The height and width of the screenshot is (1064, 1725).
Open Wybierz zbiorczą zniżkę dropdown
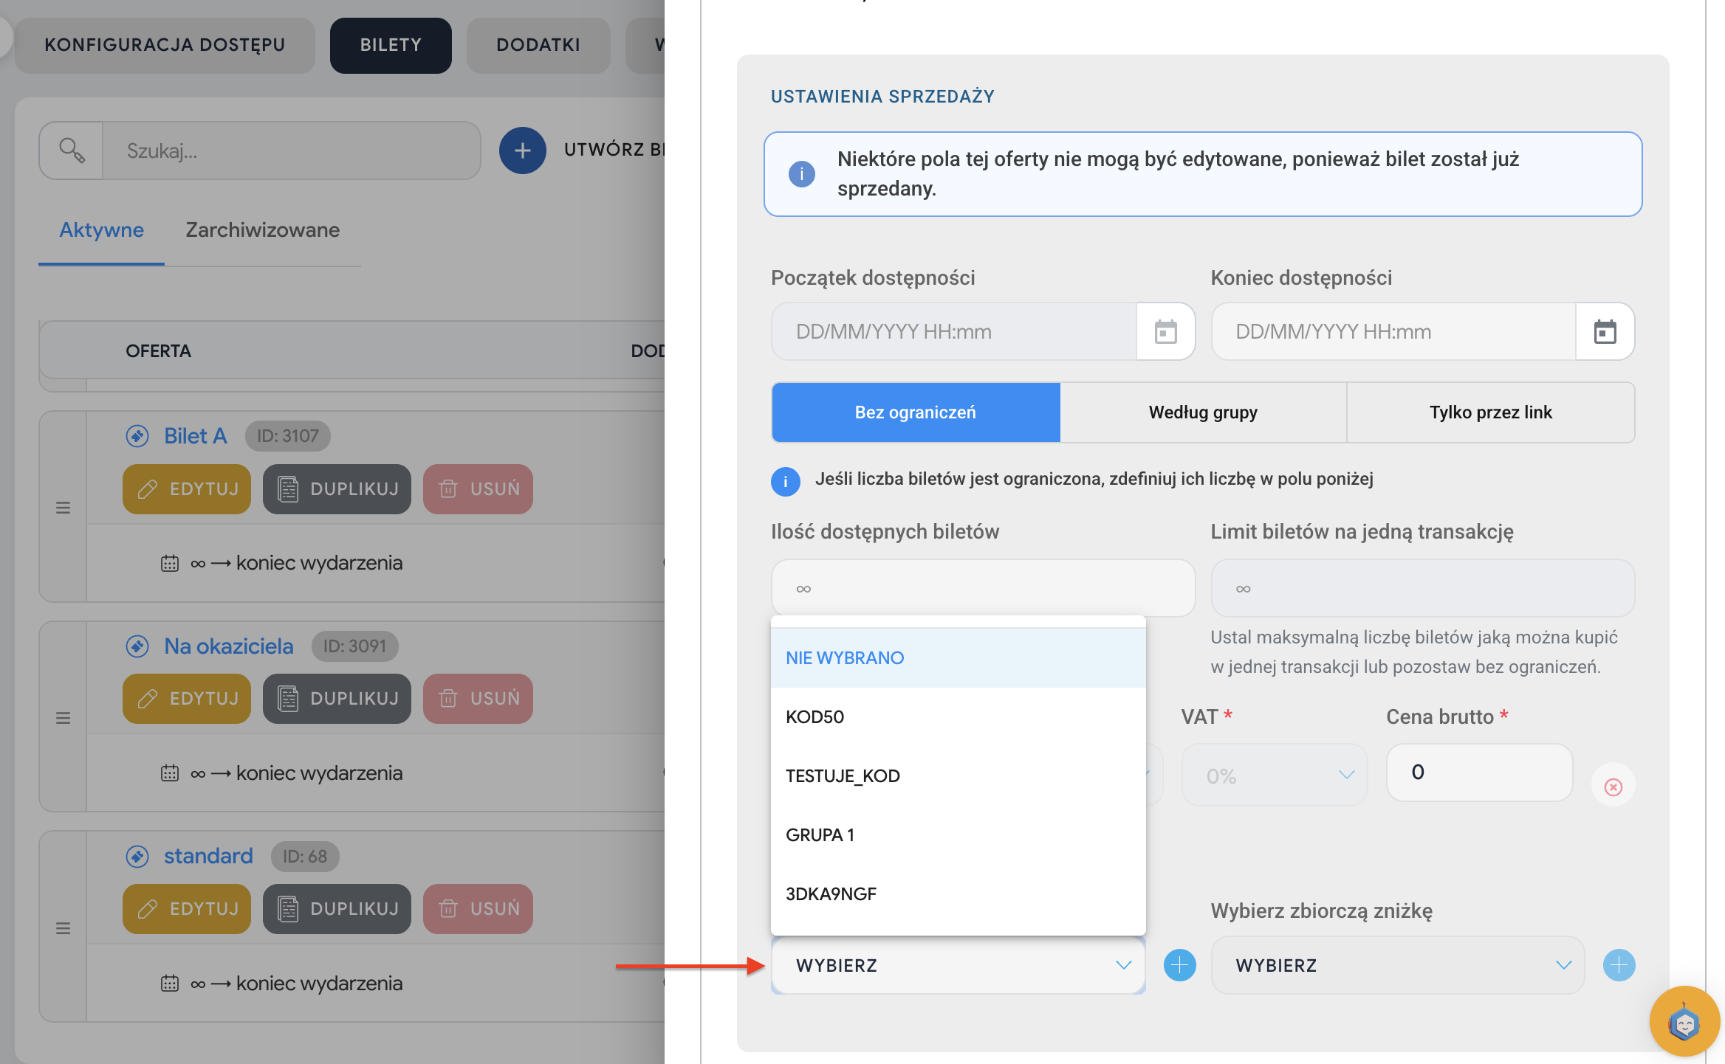(x=1397, y=965)
